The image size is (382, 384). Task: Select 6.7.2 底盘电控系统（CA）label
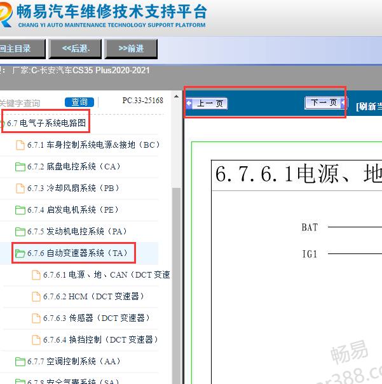(x=74, y=167)
